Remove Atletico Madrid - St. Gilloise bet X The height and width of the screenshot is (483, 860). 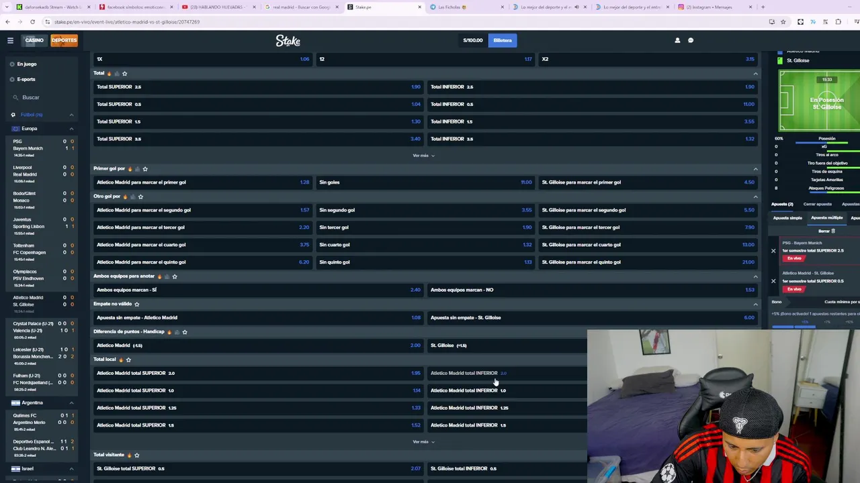tap(773, 281)
